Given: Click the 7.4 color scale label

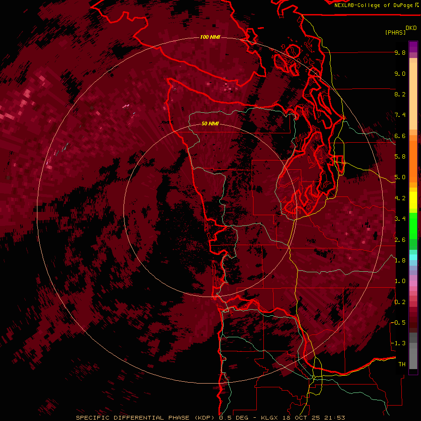Looking at the screenshot, I should point(400,115).
